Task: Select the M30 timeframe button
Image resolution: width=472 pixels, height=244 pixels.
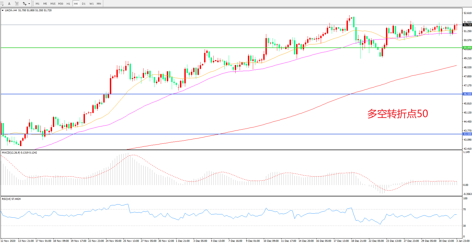Action: 61,4
